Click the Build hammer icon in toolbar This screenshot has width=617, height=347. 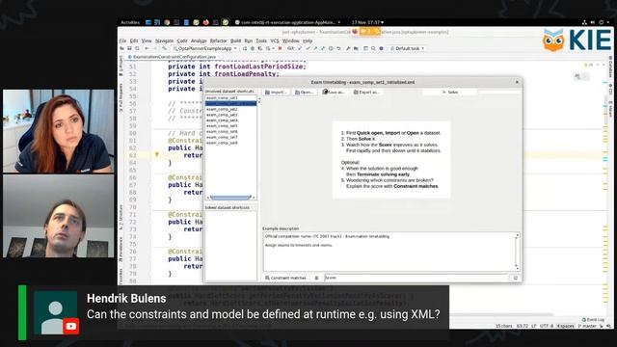tap(164, 48)
